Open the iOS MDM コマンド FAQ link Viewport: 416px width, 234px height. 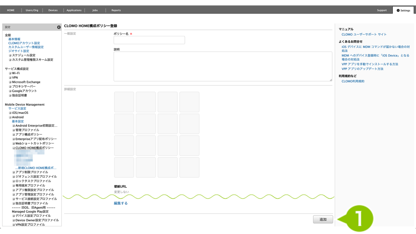375,49
